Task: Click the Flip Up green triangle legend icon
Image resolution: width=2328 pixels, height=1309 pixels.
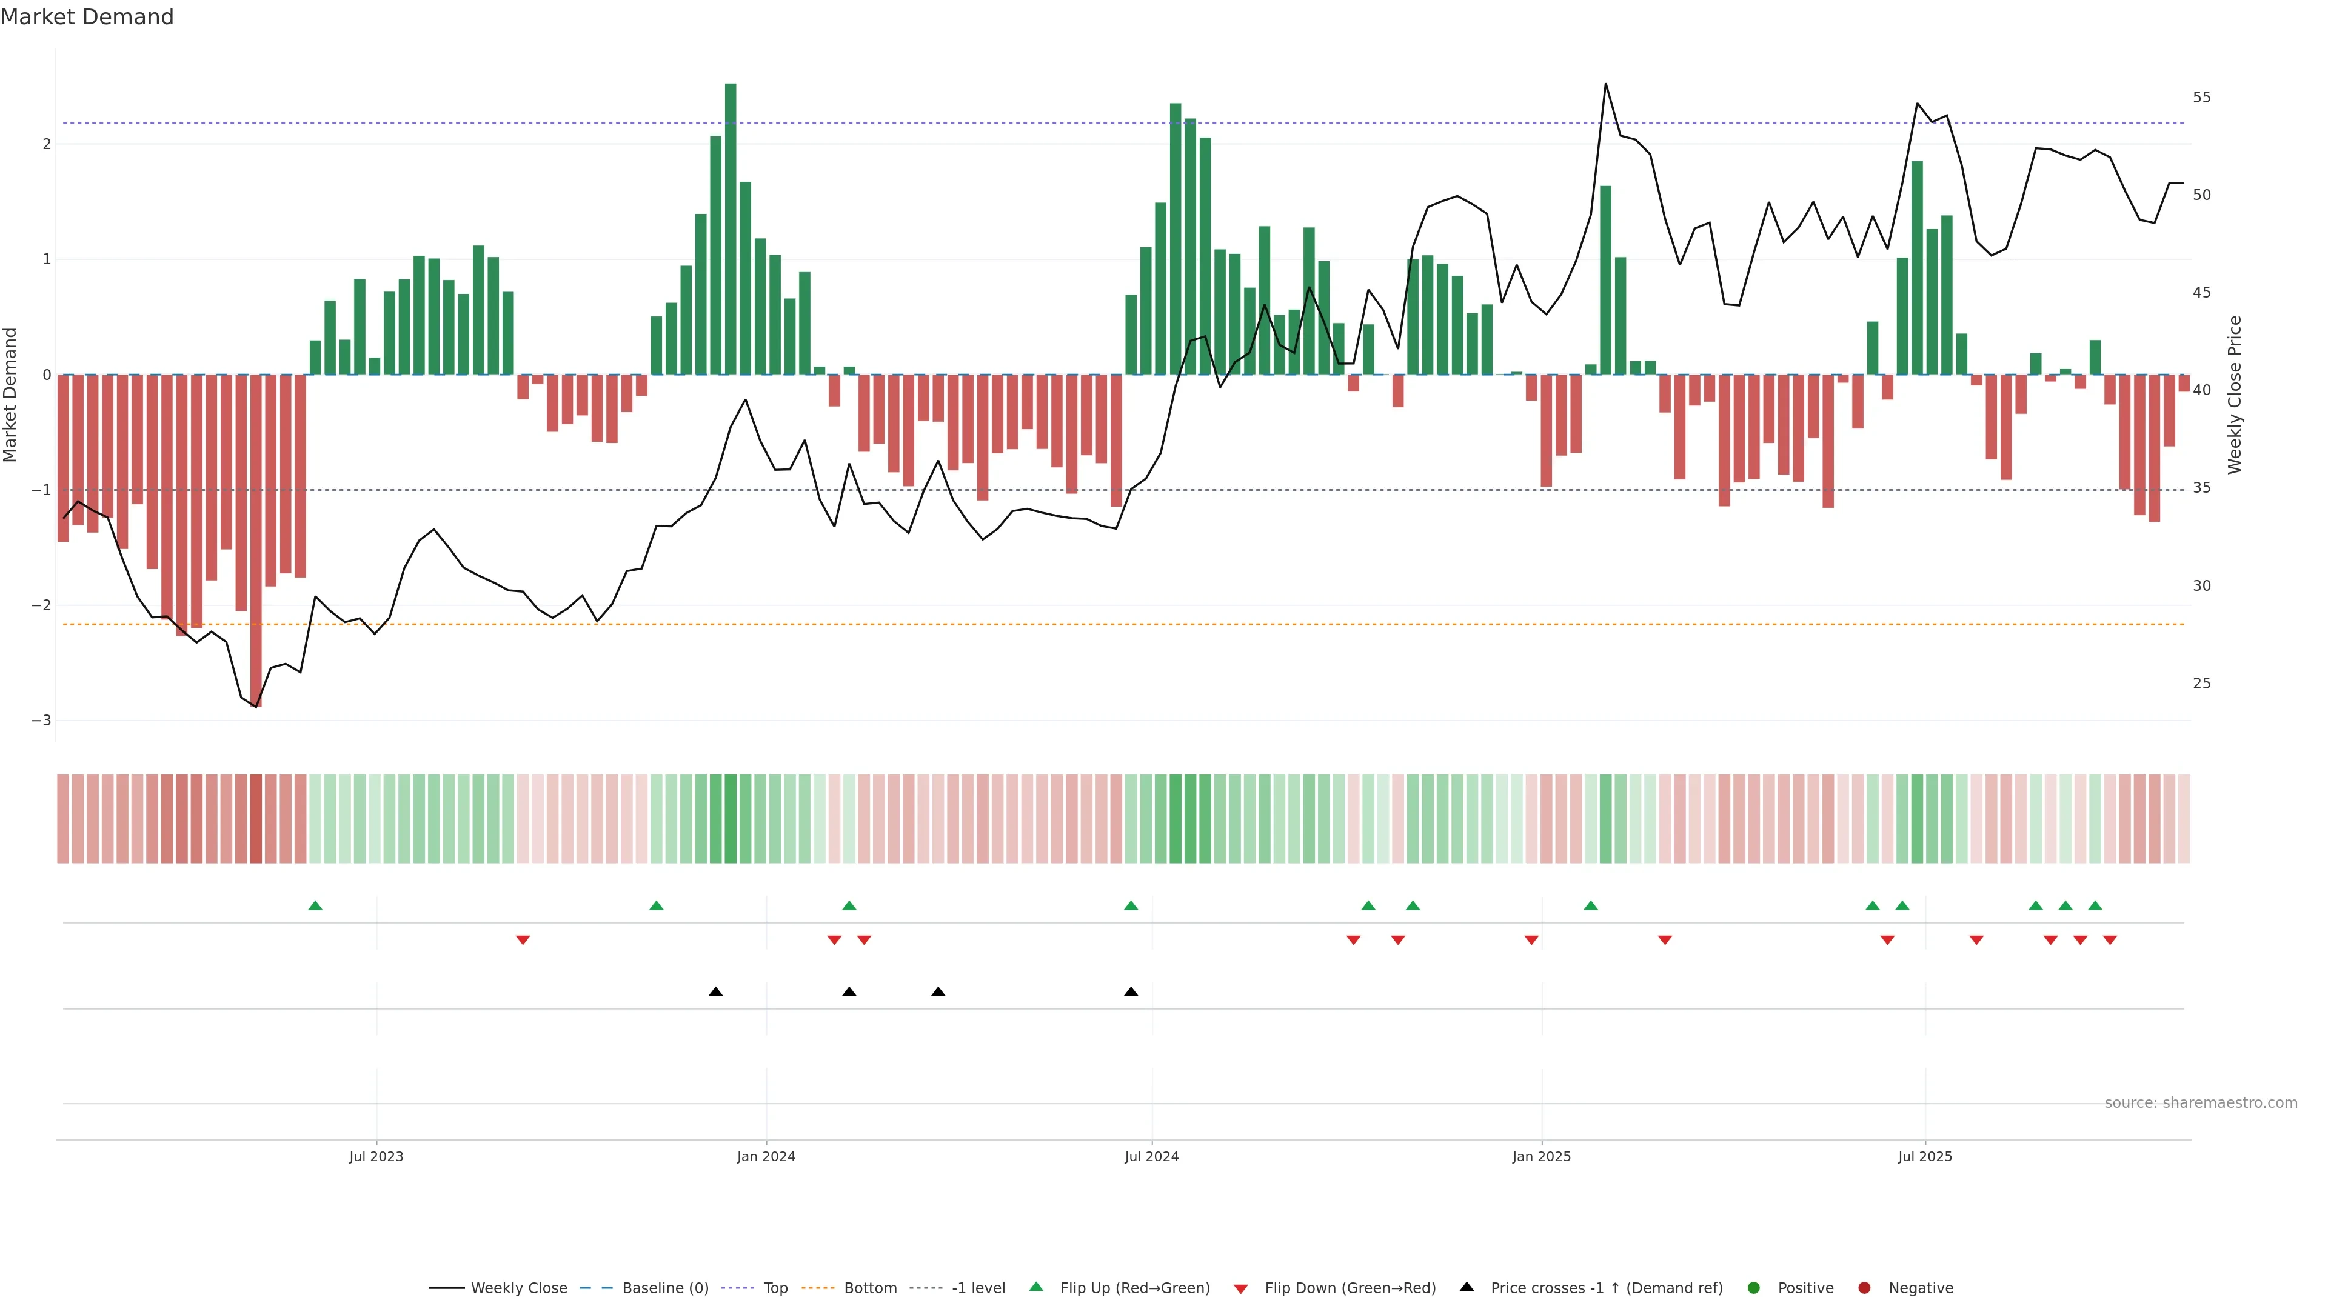Action: (1037, 1287)
